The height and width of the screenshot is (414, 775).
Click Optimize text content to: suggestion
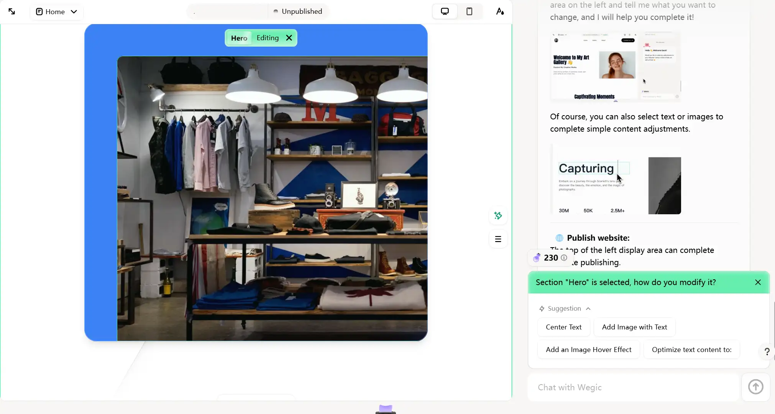691,350
